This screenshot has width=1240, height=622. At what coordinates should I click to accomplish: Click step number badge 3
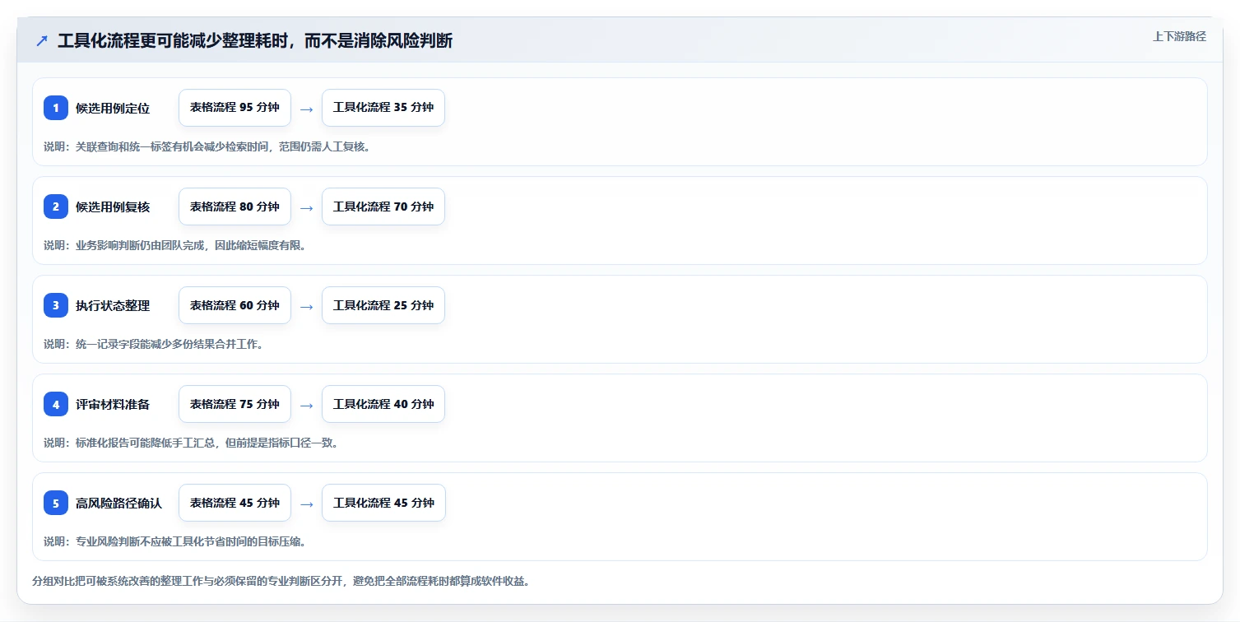pos(56,305)
